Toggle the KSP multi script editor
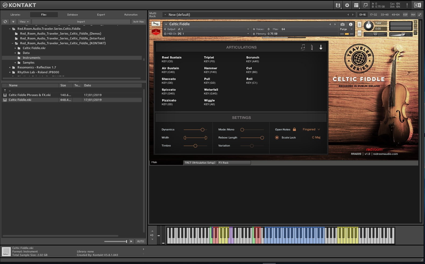The image size is (425, 264). [405, 14]
